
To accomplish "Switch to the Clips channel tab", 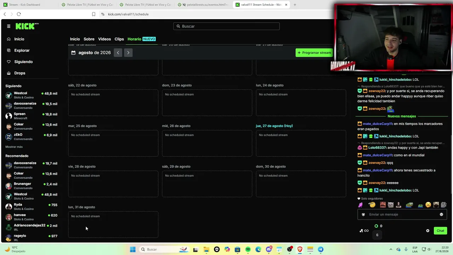I will [x=119, y=39].
